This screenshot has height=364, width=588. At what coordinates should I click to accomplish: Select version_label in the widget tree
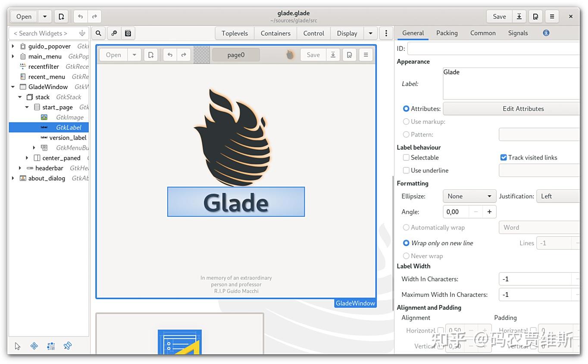(x=68, y=138)
